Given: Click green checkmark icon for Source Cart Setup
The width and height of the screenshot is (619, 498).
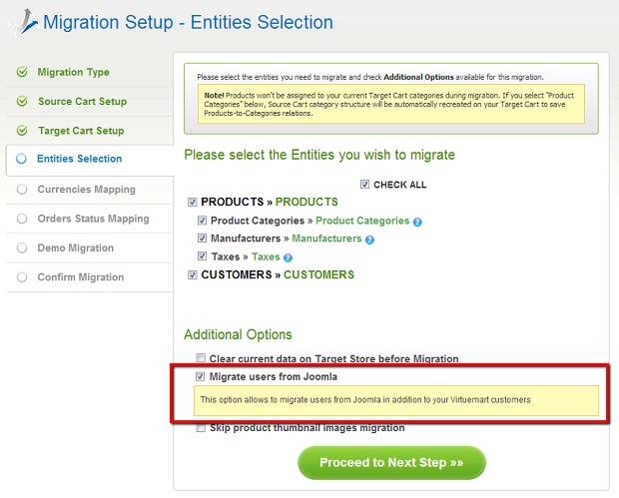Looking at the screenshot, I should (22, 102).
